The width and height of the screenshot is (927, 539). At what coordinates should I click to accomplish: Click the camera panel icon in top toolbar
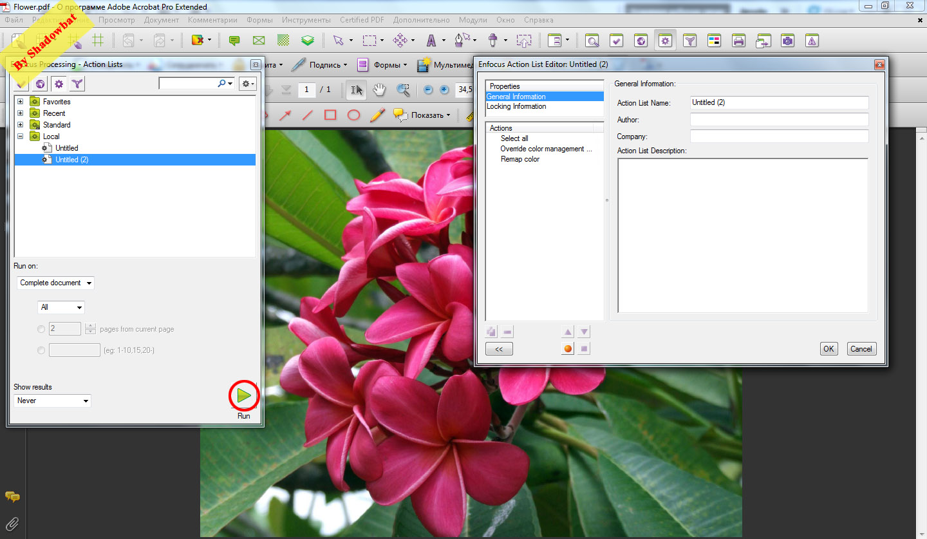[787, 41]
